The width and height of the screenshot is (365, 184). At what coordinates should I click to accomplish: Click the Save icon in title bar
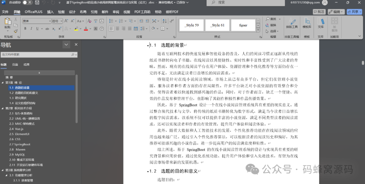37,3
